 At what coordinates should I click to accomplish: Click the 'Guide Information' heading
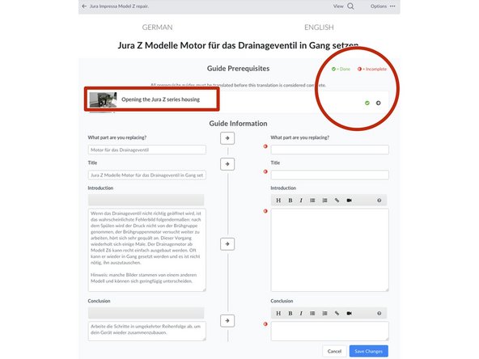coord(238,124)
